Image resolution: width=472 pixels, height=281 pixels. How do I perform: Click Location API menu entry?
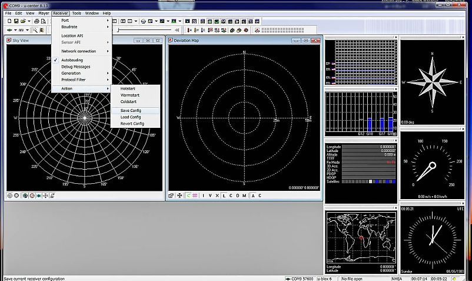click(82, 35)
